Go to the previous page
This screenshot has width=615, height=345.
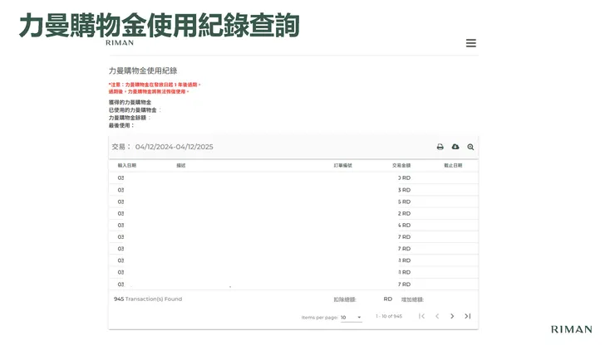[437, 316]
